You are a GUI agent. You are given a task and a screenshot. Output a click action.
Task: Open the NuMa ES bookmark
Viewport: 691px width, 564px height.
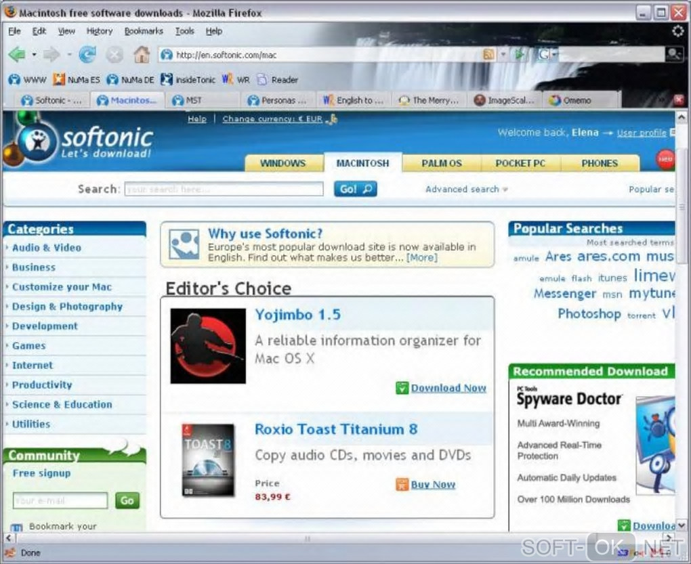tap(77, 80)
